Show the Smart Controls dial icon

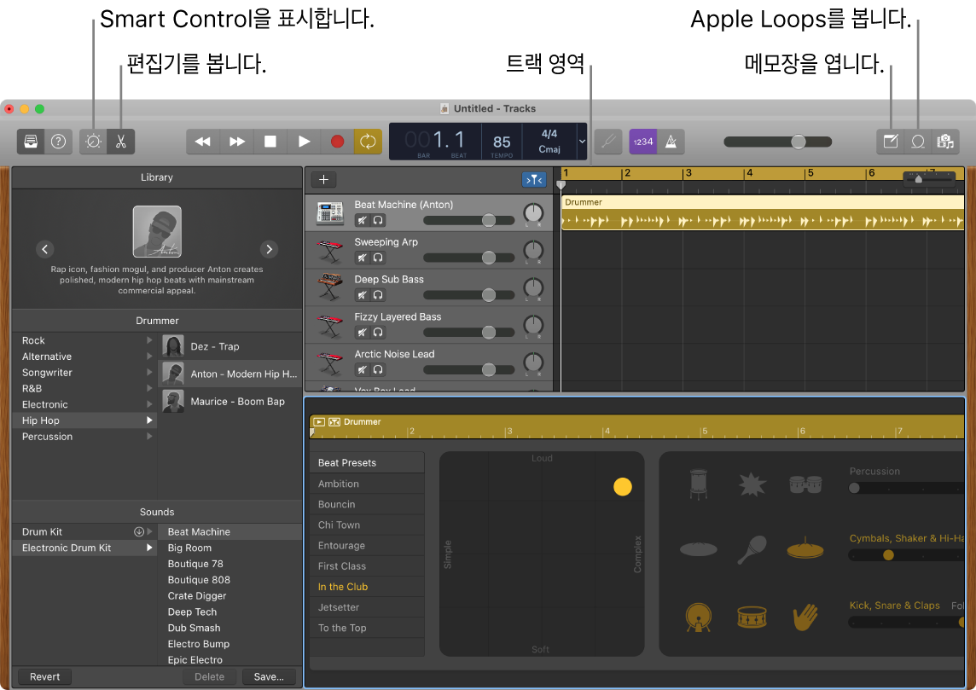[x=92, y=141]
